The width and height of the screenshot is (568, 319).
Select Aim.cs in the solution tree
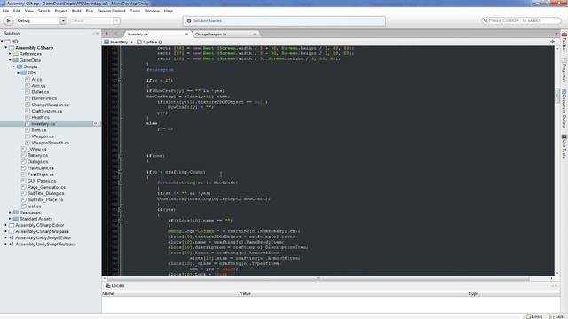click(38, 86)
